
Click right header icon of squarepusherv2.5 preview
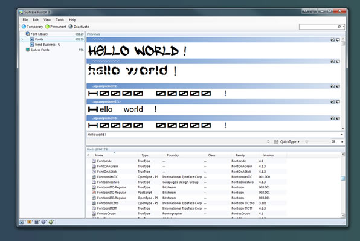click(x=338, y=102)
